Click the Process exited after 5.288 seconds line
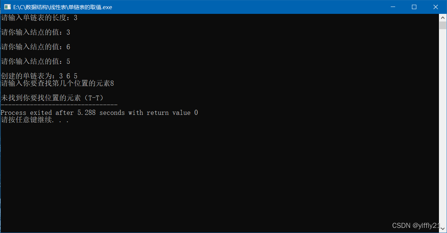 click(x=99, y=113)
